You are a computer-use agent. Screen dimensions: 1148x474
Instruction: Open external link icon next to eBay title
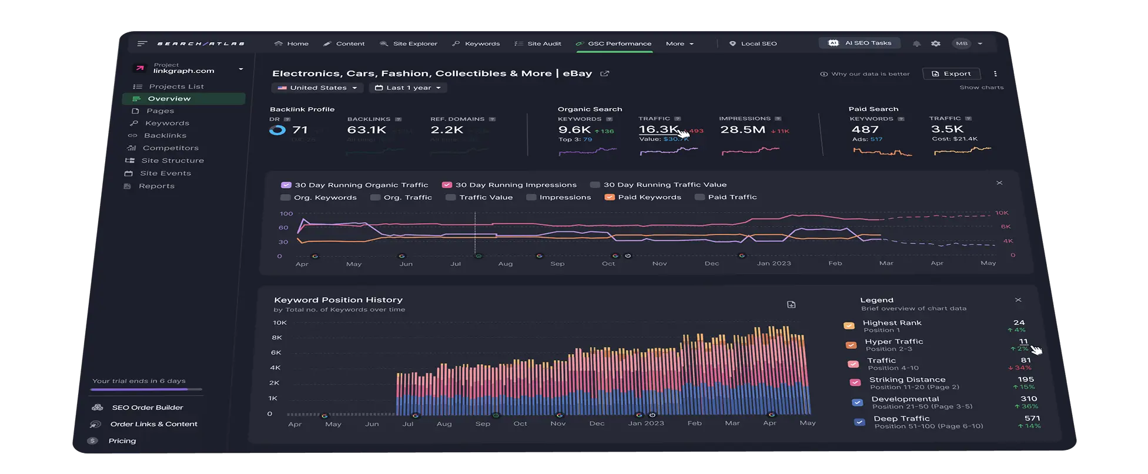click(604, 74)
